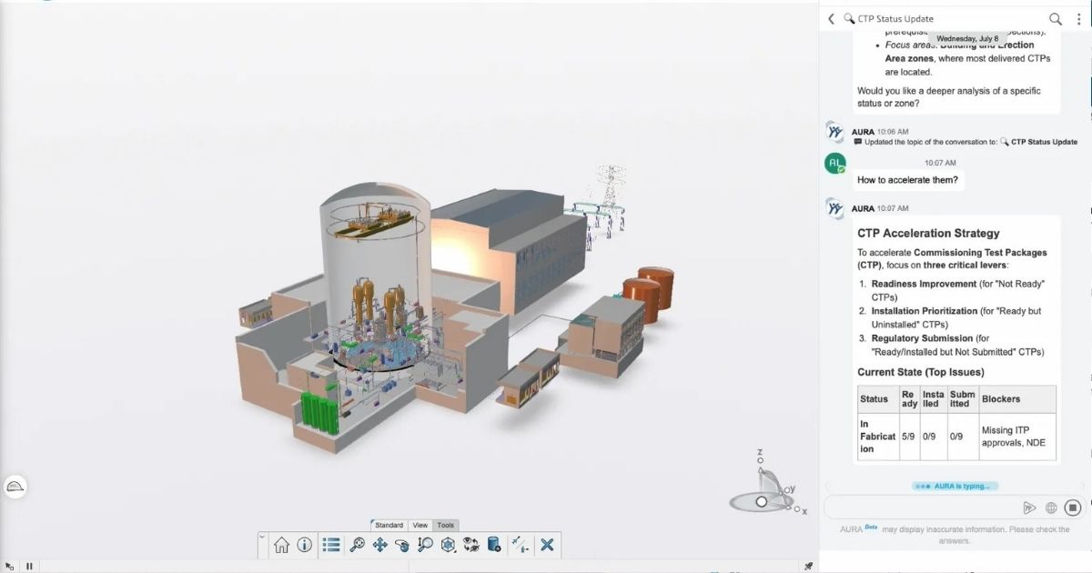The image size is (1092, 573).
Task: Click the '5/9' Ready cell
Action: click(908, 437)
